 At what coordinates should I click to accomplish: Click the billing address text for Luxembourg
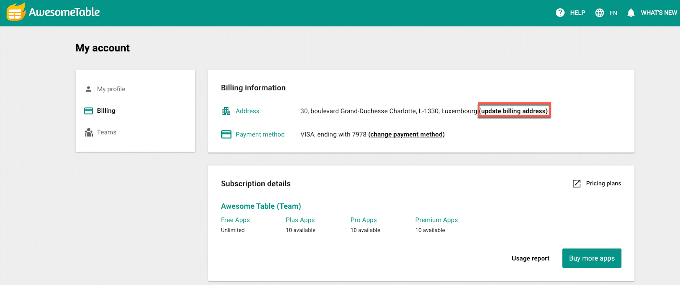389,111
